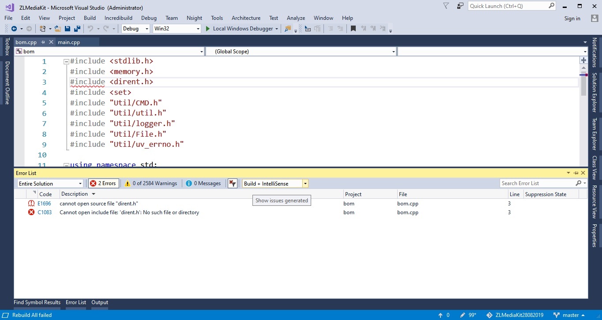
Task: Toggle the 0 of 2584 Warnings filter
Action: (150, 183)
